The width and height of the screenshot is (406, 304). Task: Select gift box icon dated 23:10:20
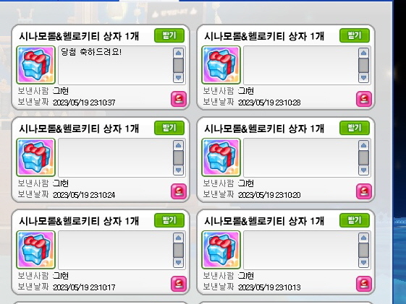pyautogui.click(x=221, y=157)
